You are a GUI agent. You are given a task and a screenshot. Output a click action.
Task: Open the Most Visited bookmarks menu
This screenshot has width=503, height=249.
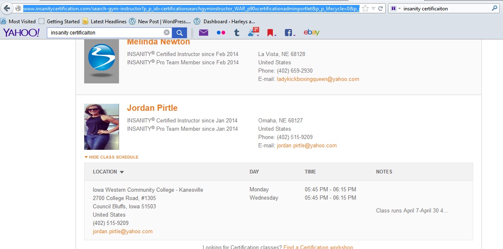pyautogui.click(x=18, y=21)
